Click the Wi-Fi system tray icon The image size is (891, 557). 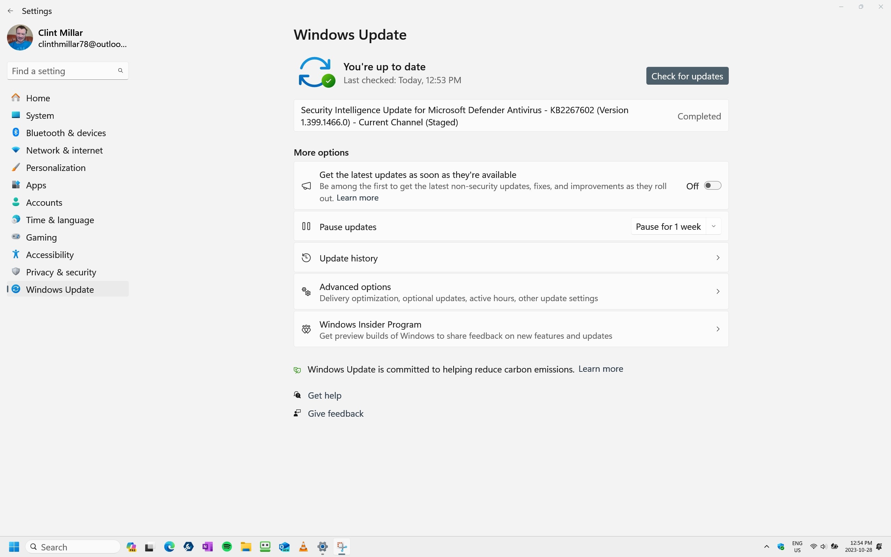pyautogui.click(x=814, y=547)
